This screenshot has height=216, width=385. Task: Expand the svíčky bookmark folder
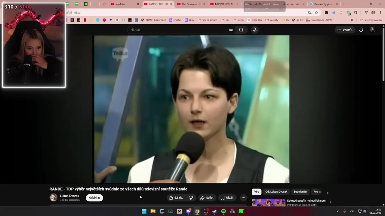238,20
